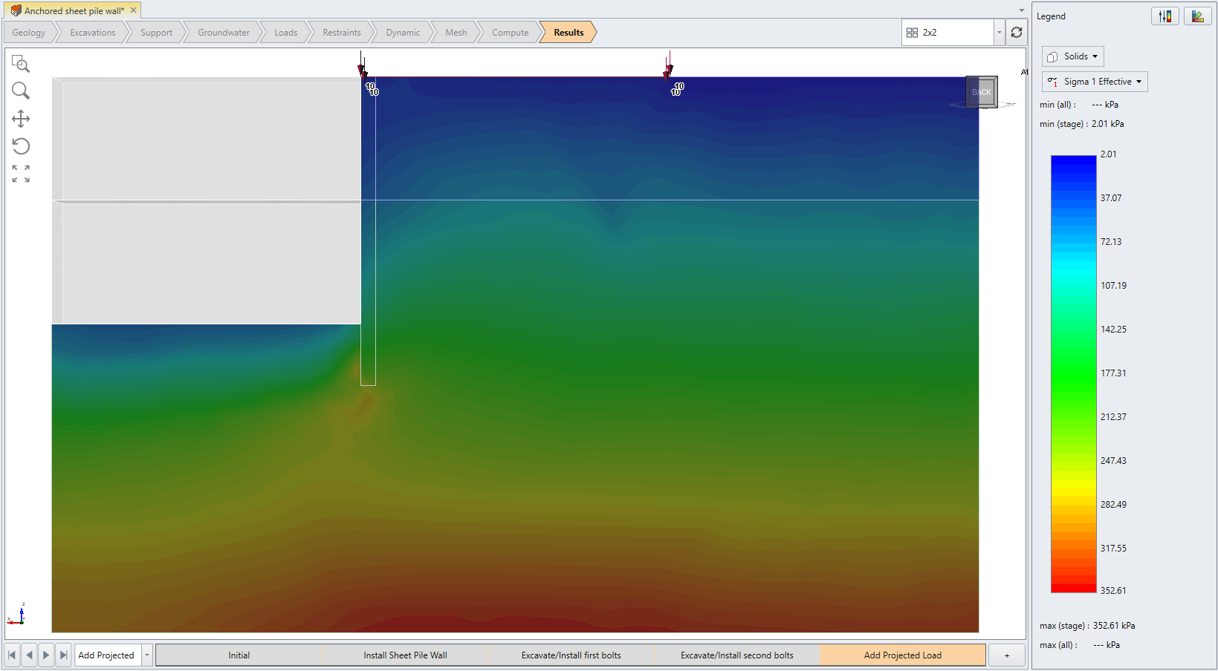The width and height of the screenshot is (1218, 671).
Task: Select the pan move tool
Action: point(21,119)
